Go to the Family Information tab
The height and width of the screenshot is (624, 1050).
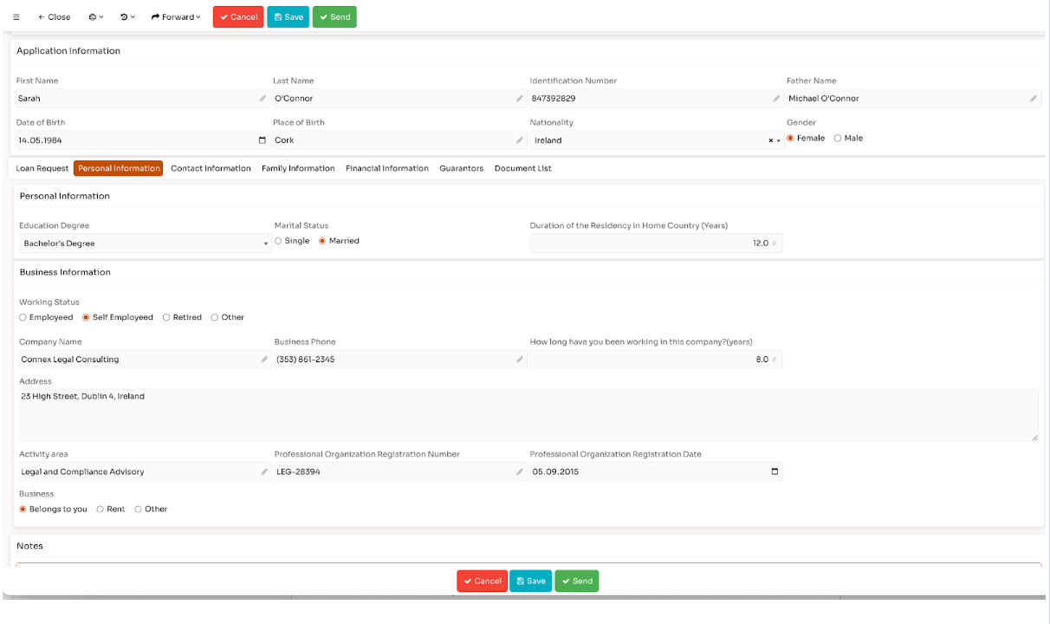[x=298, y=168]
